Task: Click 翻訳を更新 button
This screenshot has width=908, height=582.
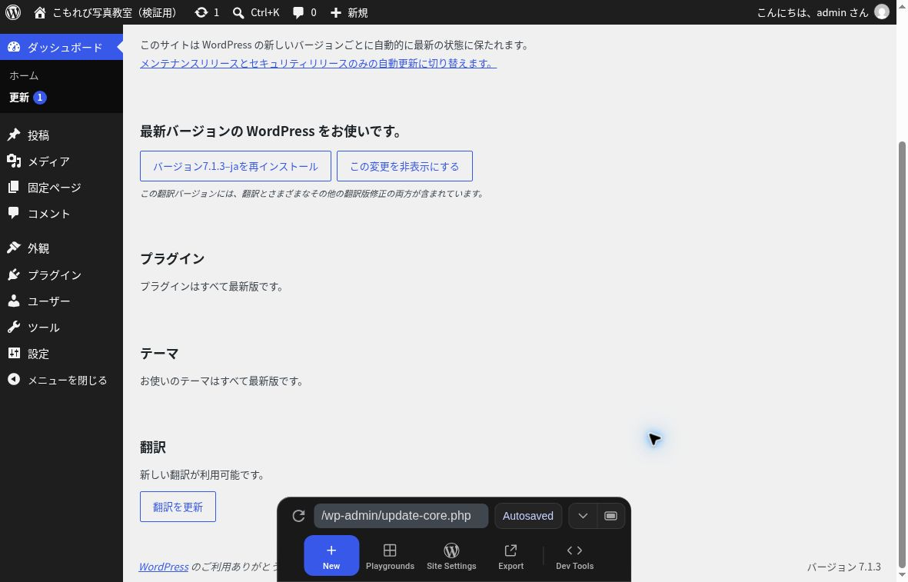Action: click(x=178, y=507)
